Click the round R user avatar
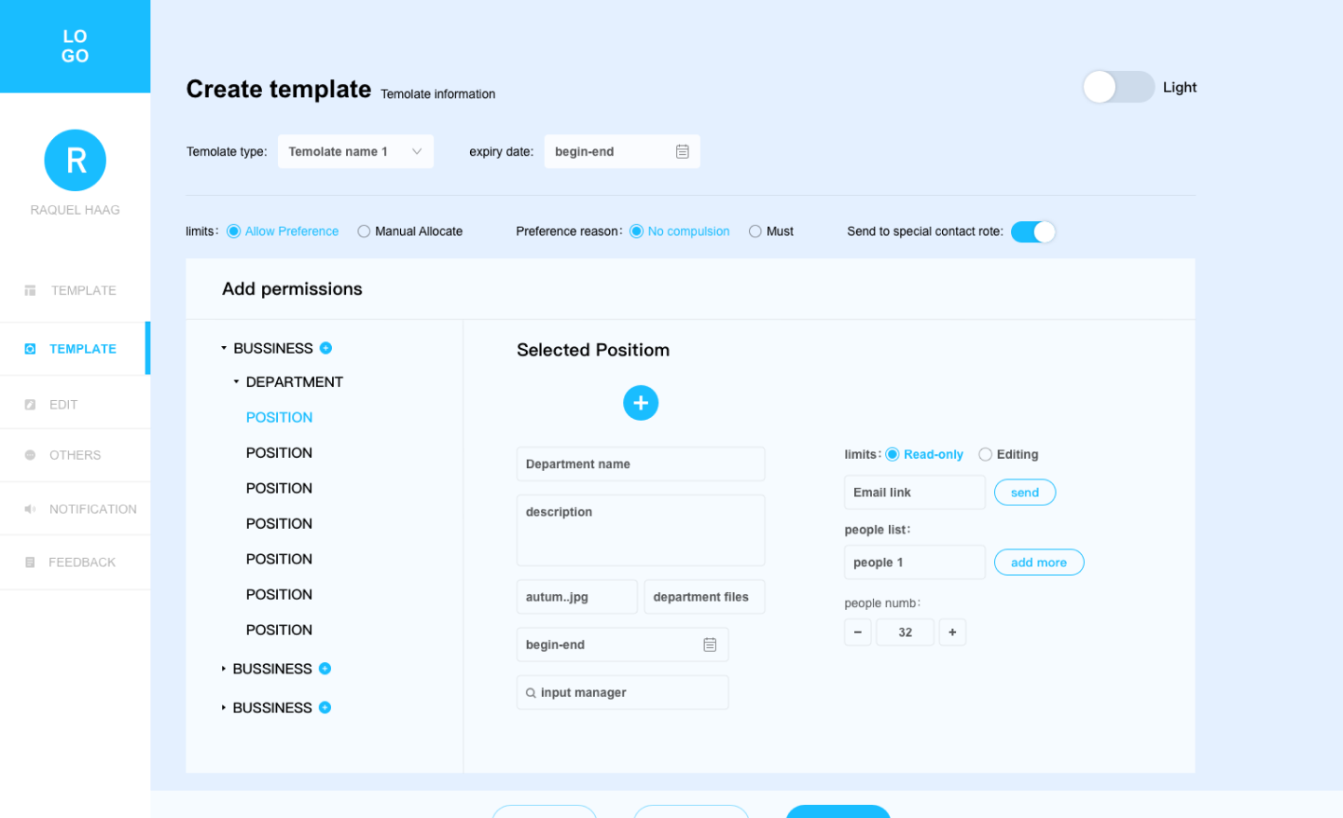Screen dimensions: 1343x818 click(x=76, y=160)
